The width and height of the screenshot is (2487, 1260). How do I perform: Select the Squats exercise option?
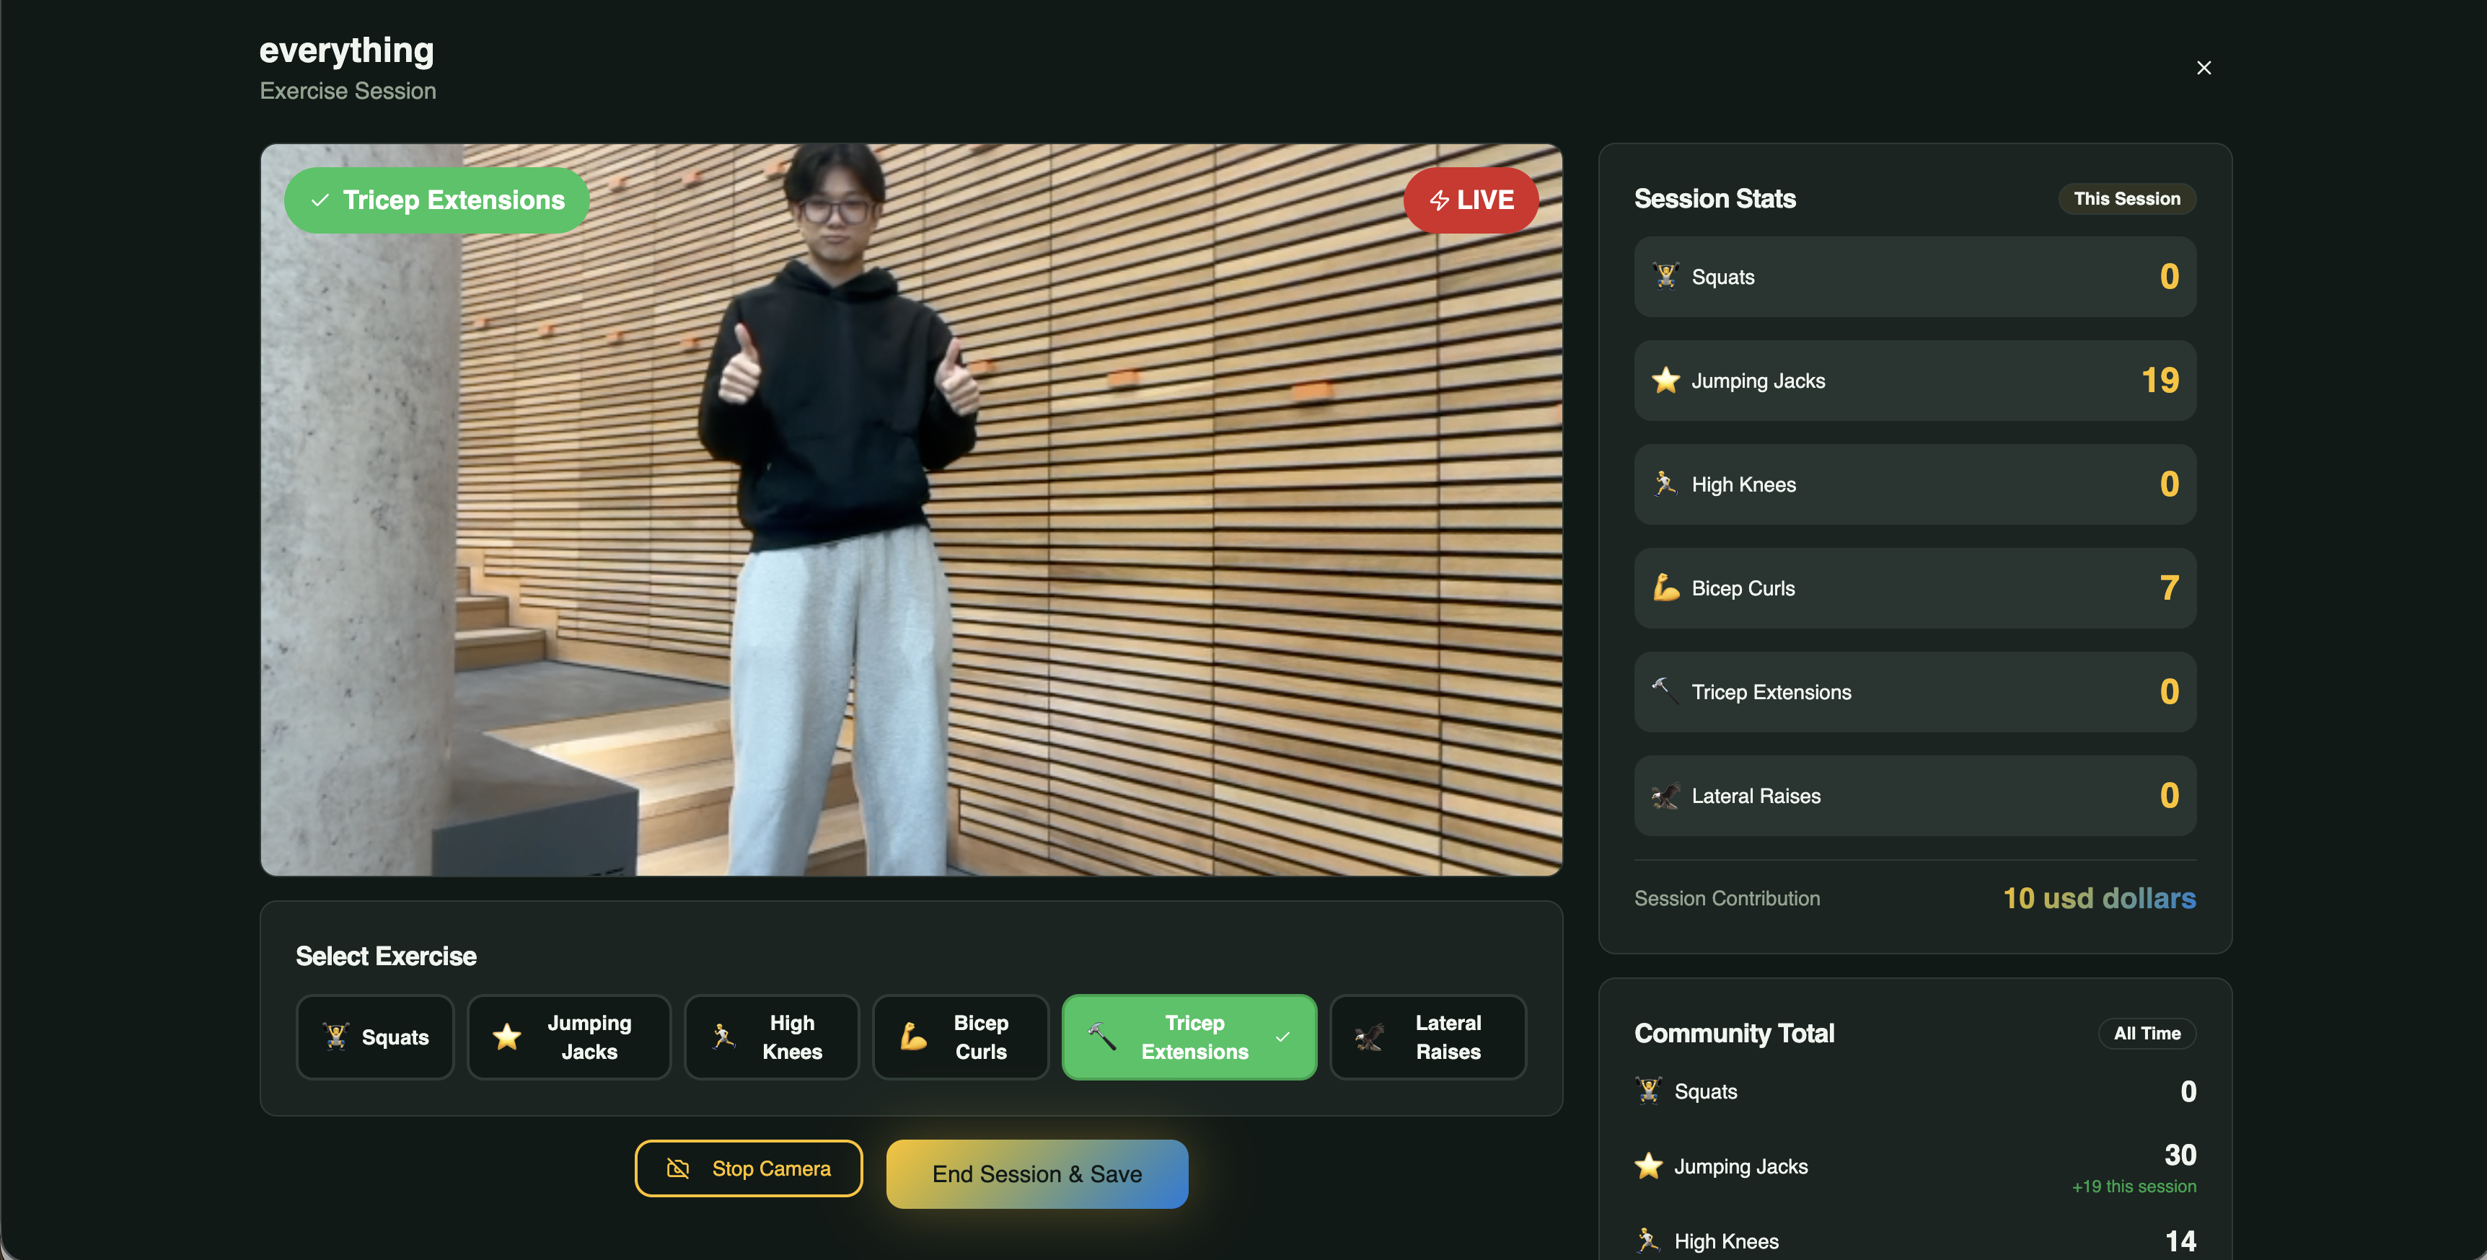(374, 1037)
